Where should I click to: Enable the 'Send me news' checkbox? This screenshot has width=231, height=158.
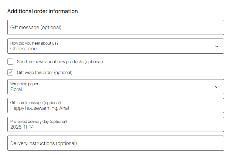point(10,62)
